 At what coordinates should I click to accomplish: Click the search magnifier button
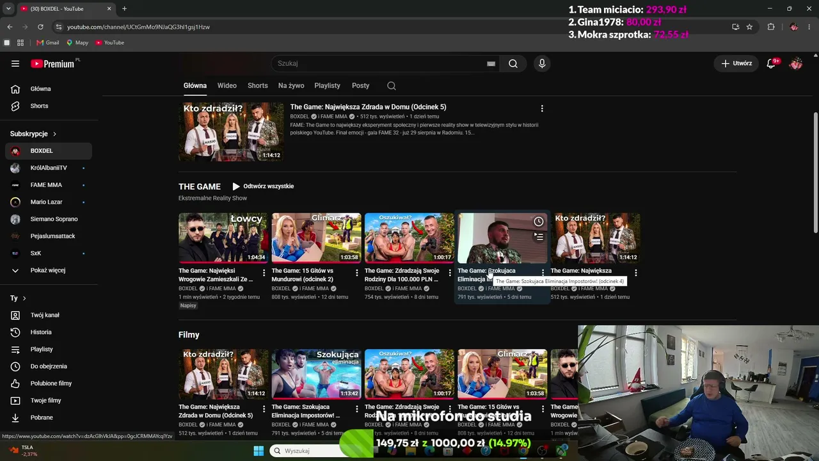point(513,63)
